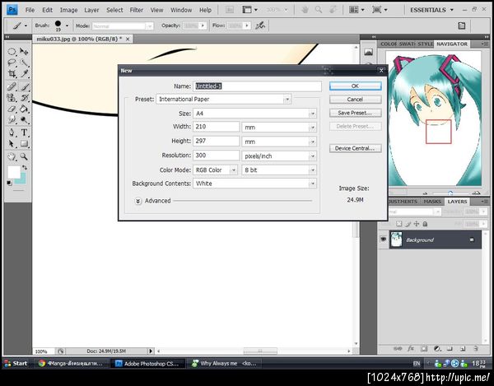494x386 pixels.
Task: Open the Filter menu
Action: (137, 10)
